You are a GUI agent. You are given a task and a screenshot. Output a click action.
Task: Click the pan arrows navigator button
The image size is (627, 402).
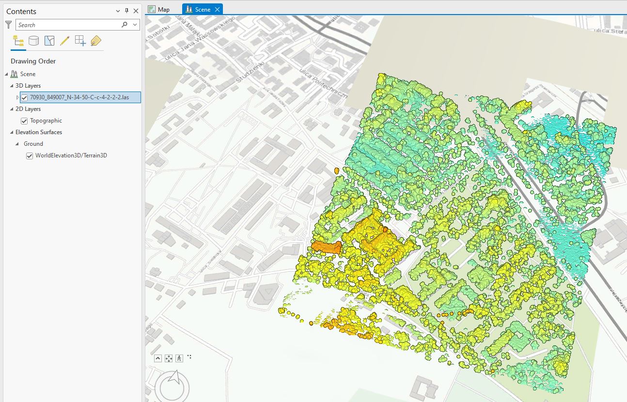pyautogui.click(x=169, y=358)
